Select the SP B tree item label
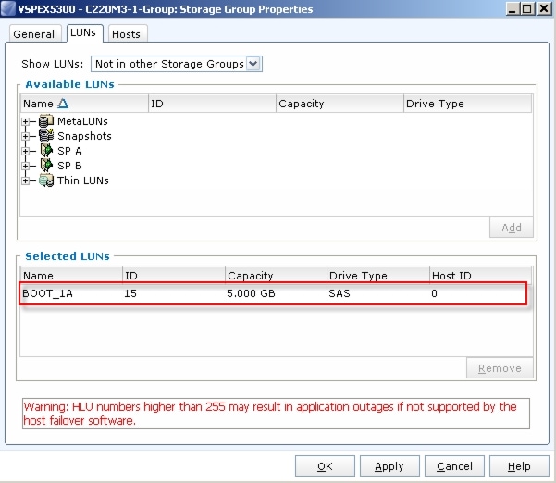Viewport: 556px width, 483px height. [69, 166]
